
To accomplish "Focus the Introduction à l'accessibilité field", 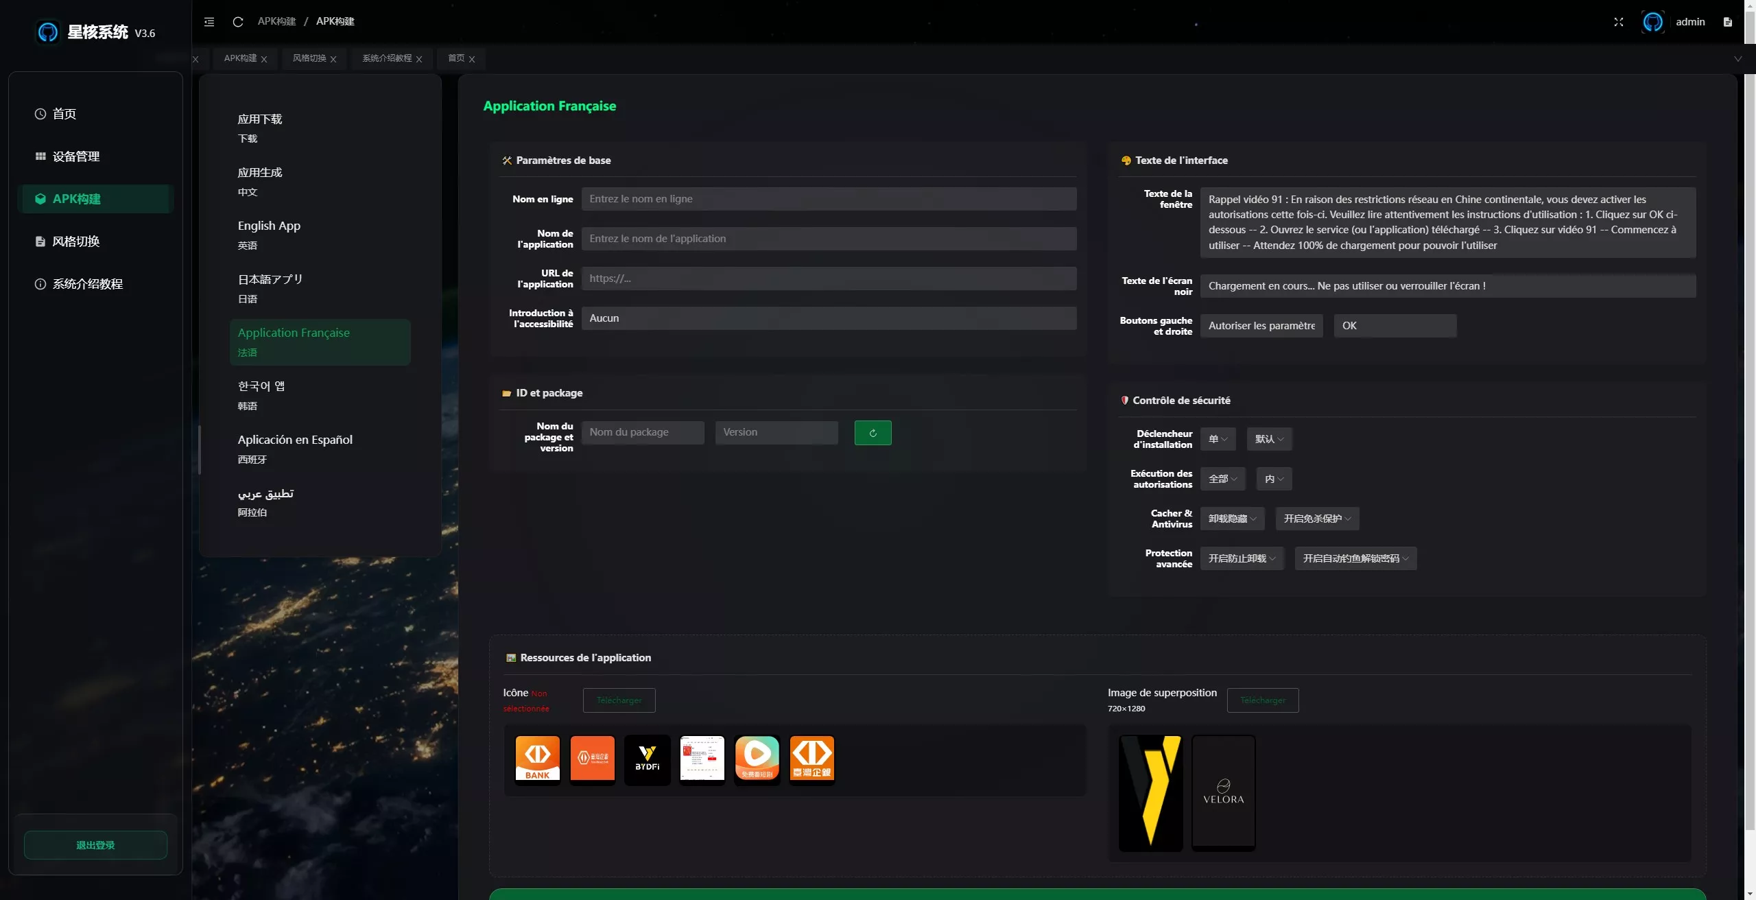I will point(829,318).
